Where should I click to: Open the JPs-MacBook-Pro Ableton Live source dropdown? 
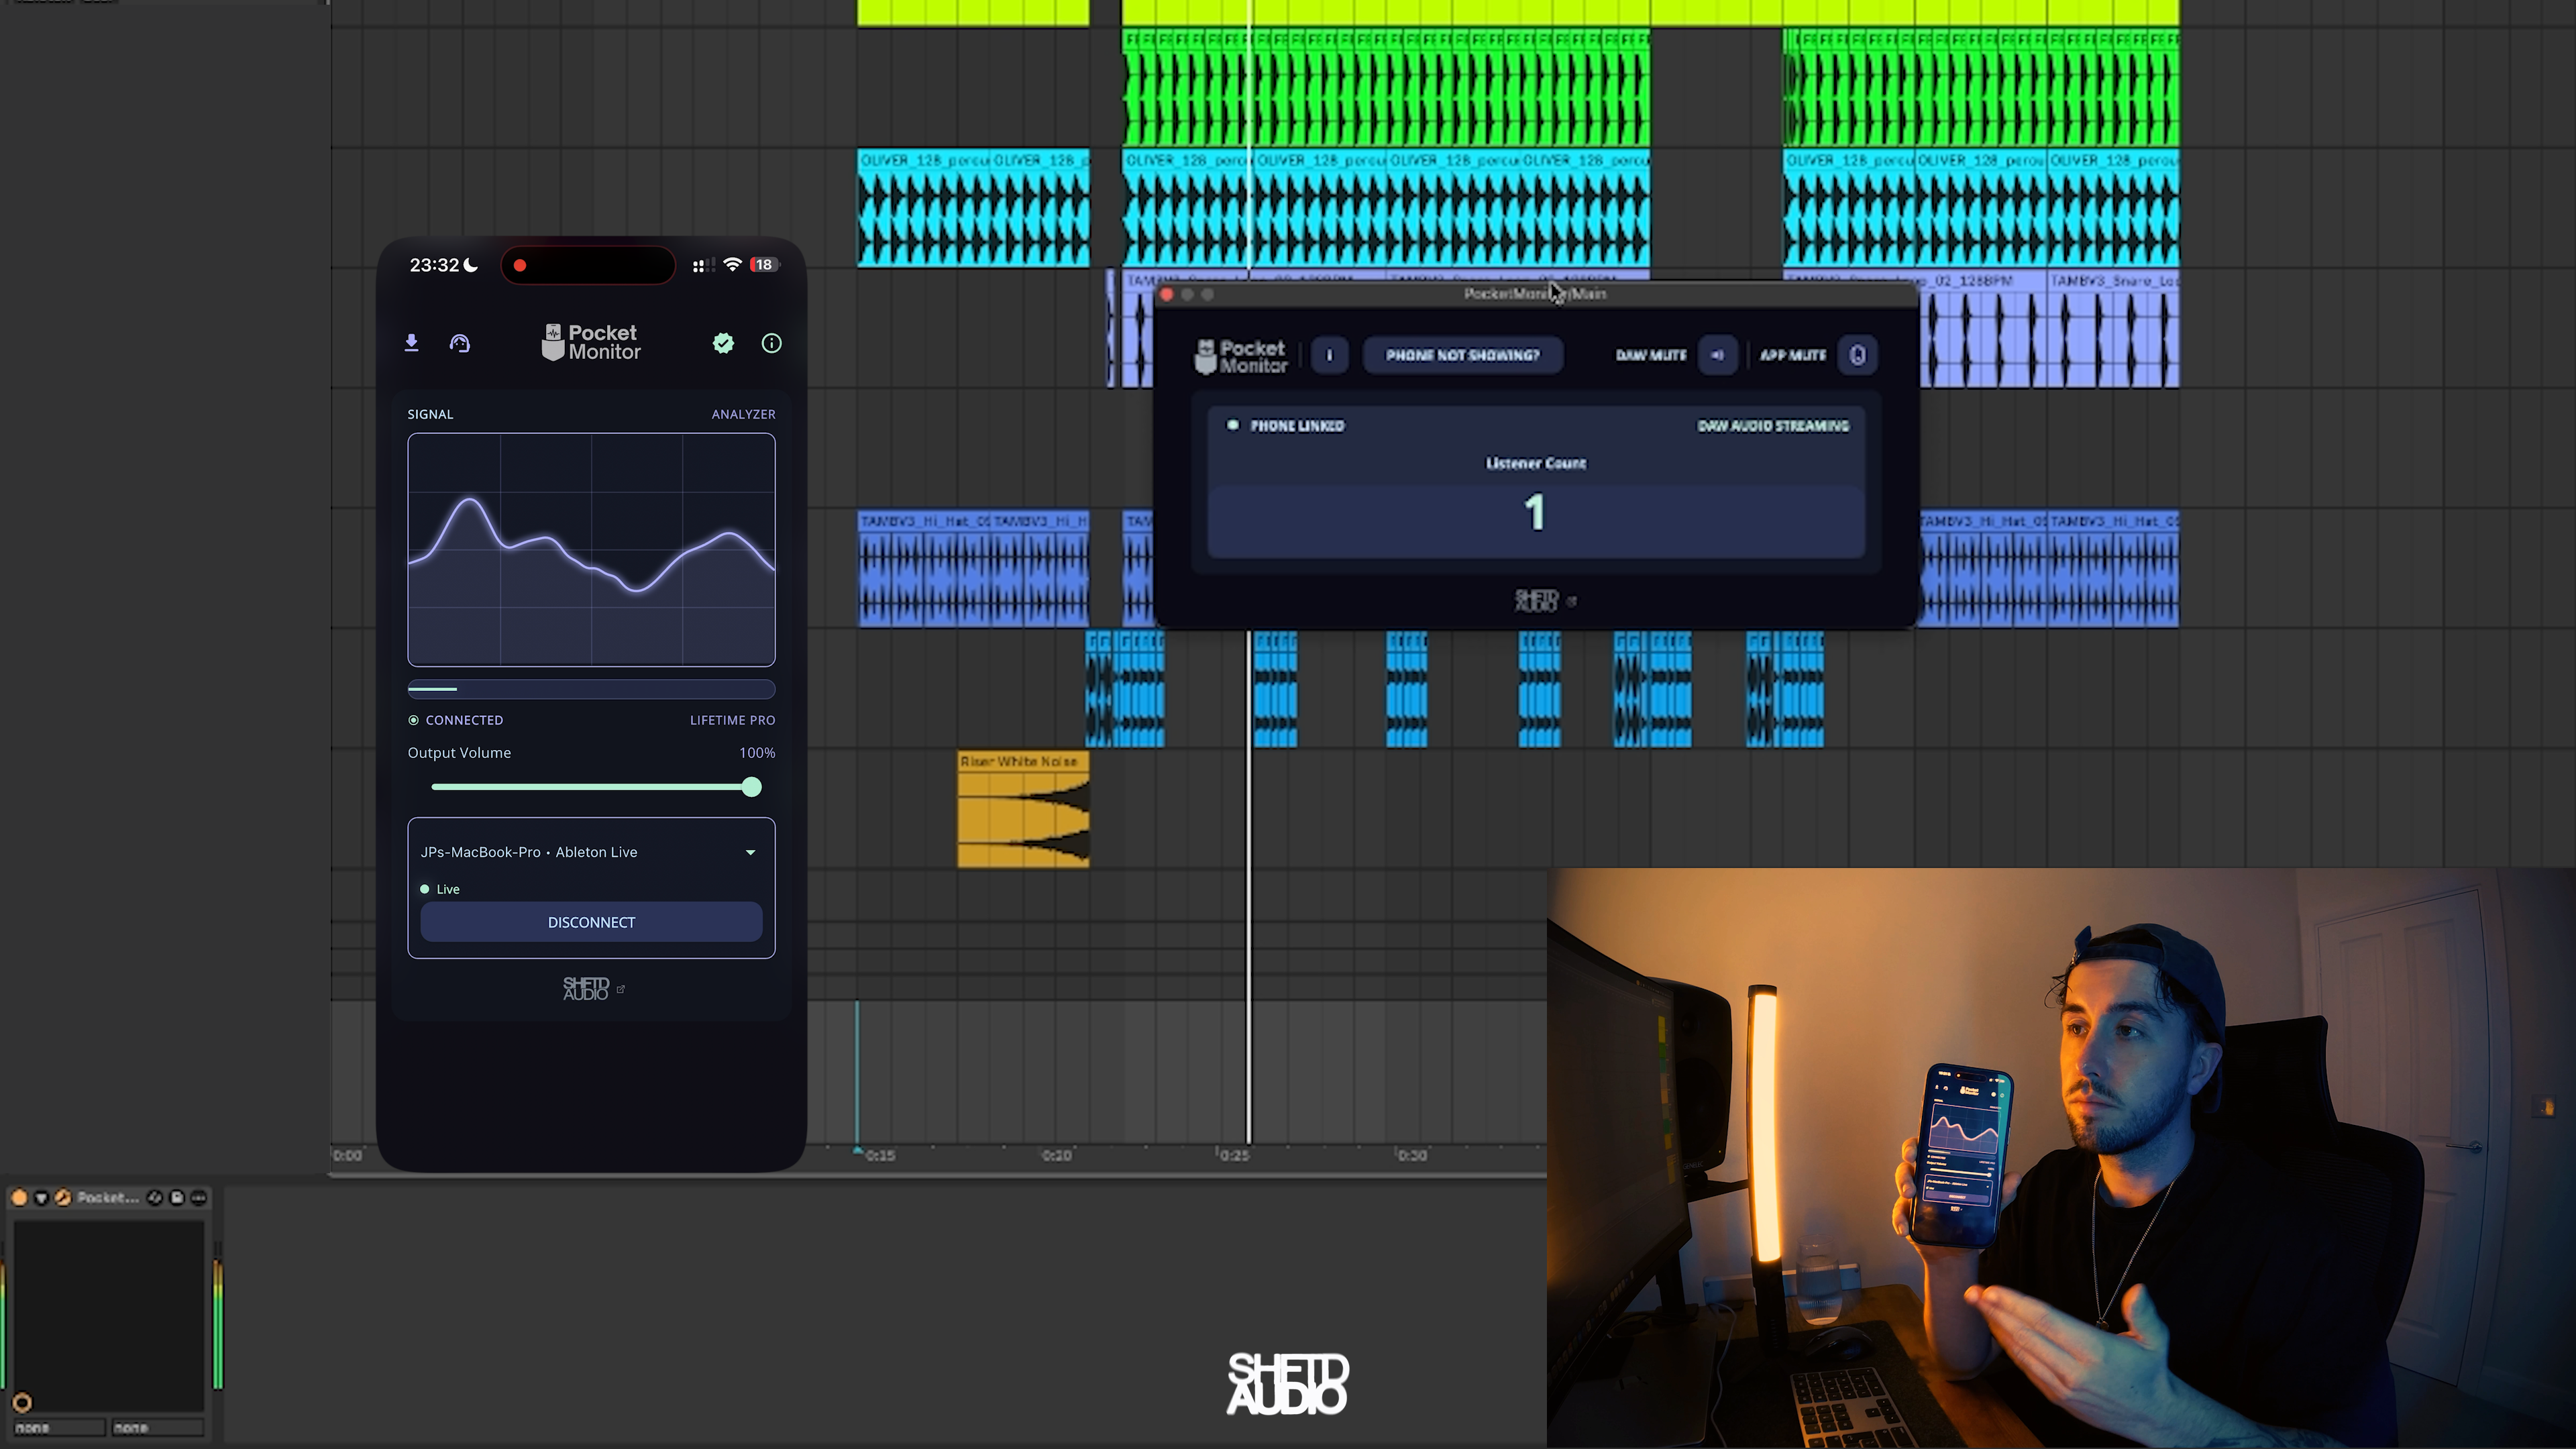(x=591, y=852)
